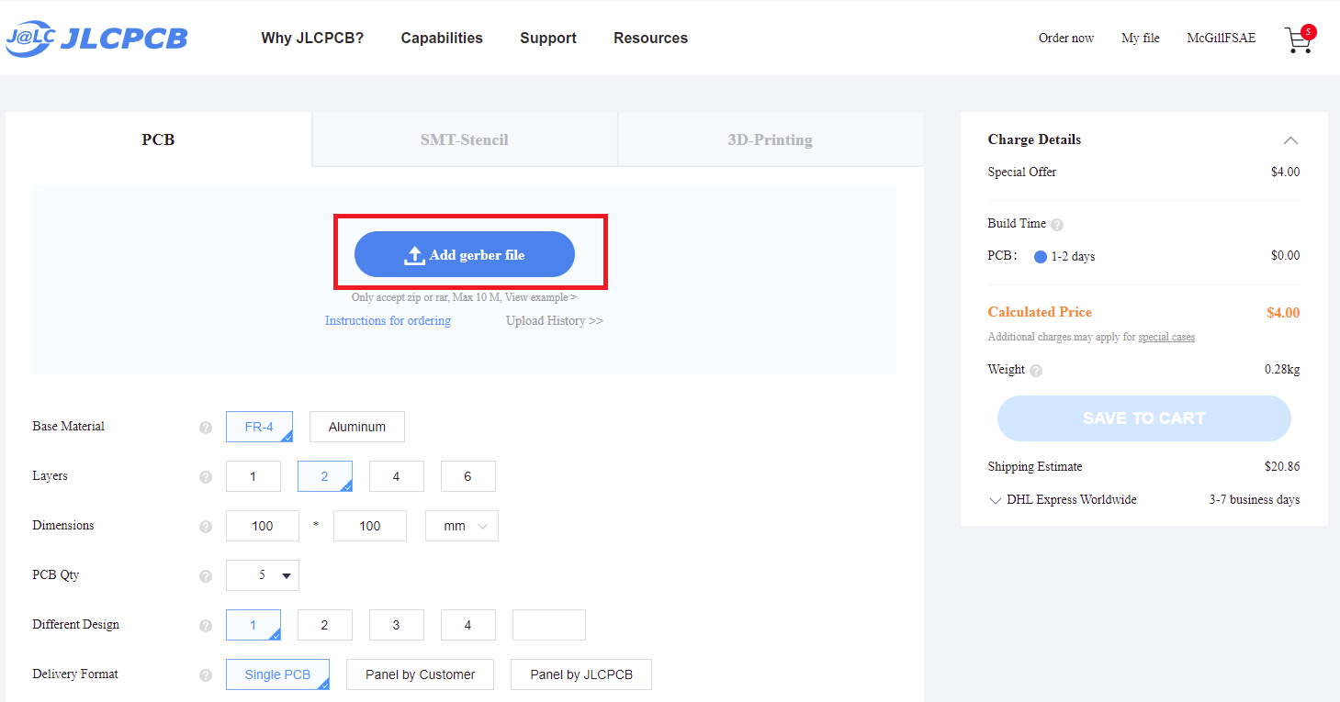Choose 1 layer option
The image size is (1340, 702).
pos(253,476)
